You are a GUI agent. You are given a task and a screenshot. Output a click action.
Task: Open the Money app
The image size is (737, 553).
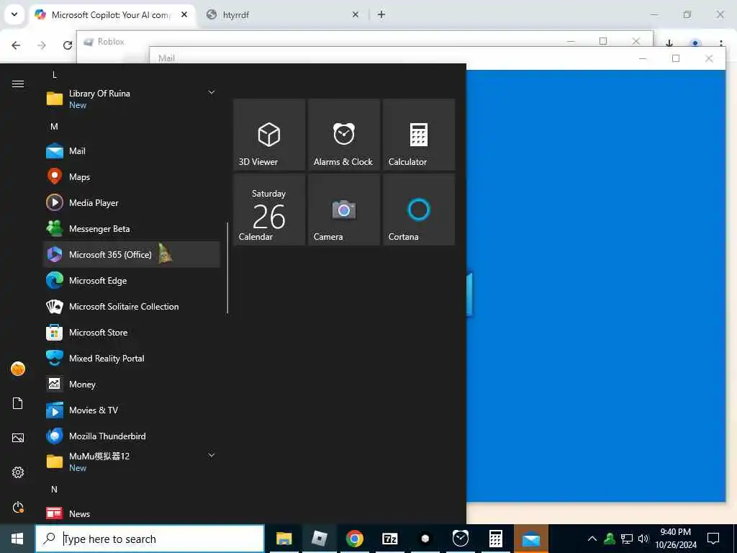132,384
